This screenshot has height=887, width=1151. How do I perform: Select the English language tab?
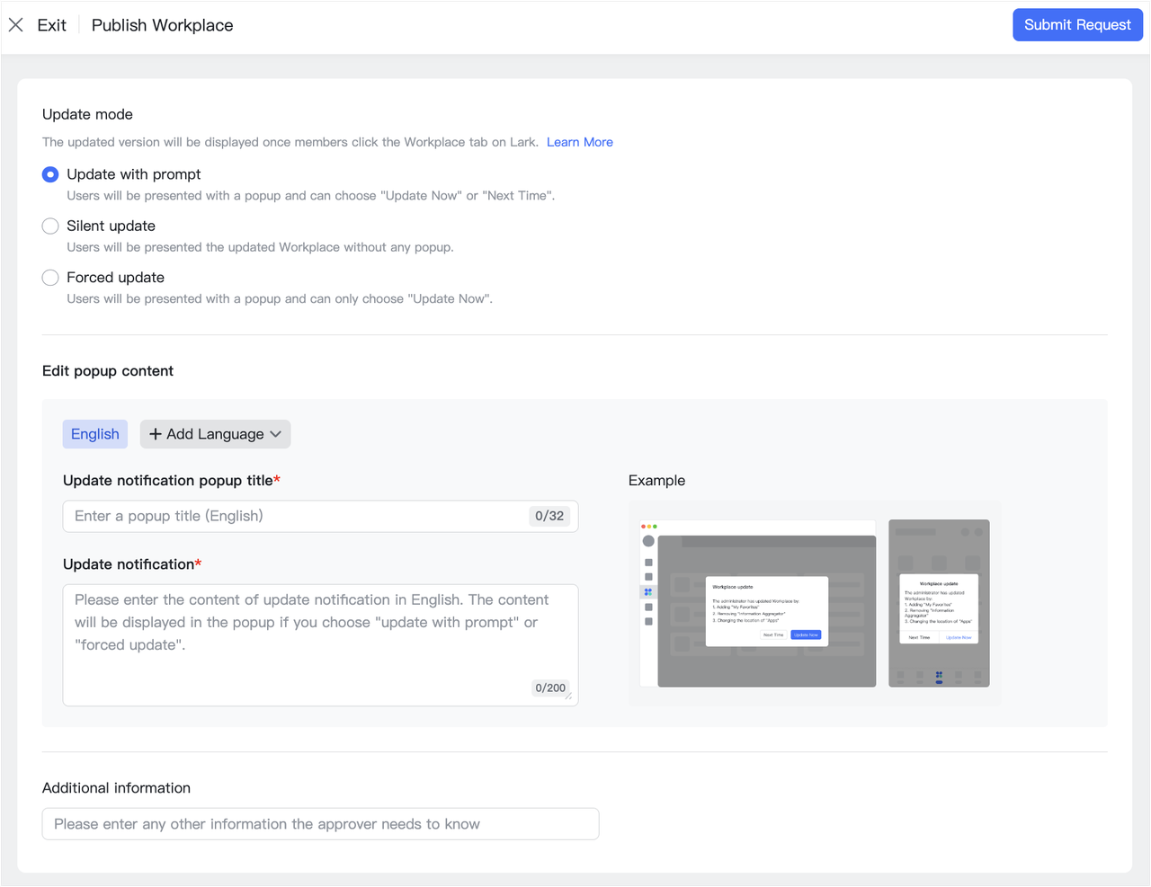tap(94, 434)
